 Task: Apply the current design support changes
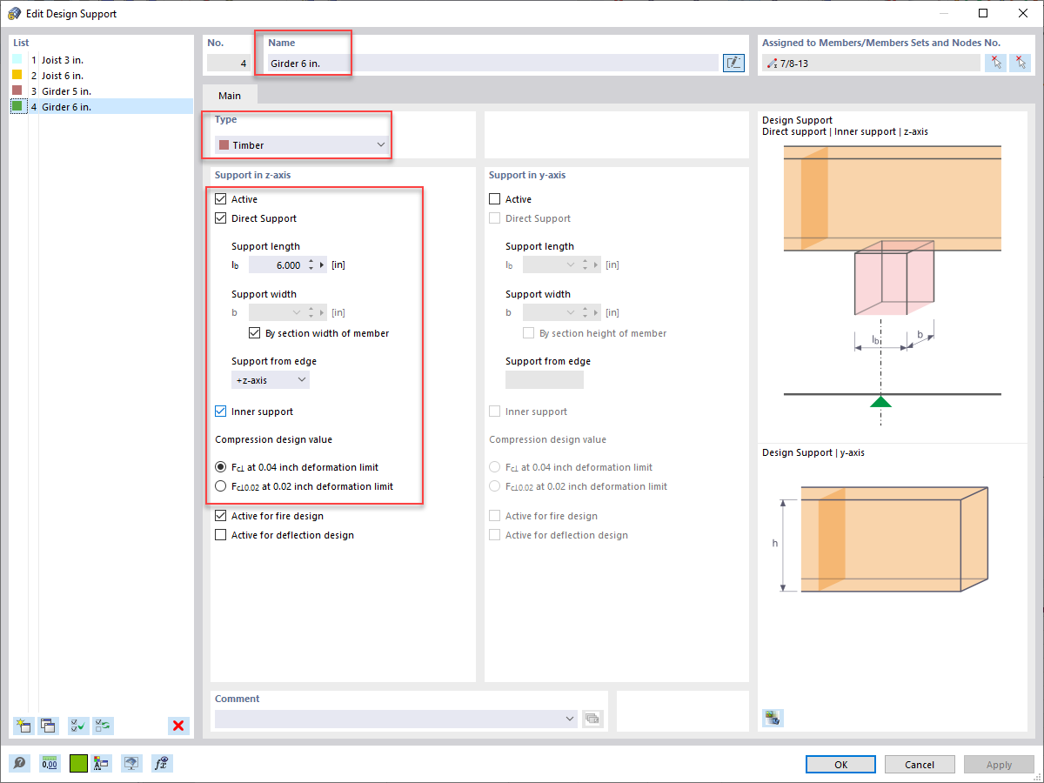click(998, 764)
